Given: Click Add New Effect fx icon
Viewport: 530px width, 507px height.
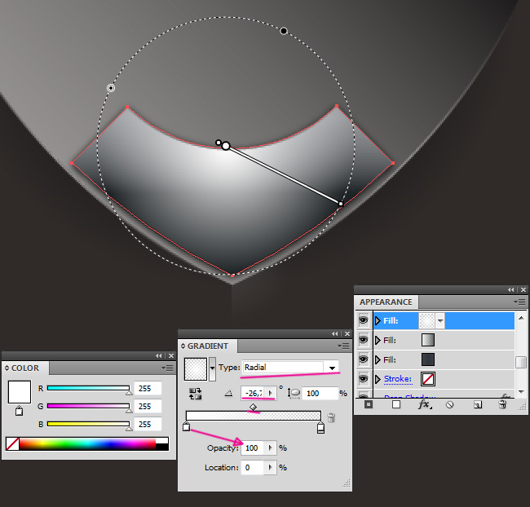Looking at the screenshot, I should point(424,404).
